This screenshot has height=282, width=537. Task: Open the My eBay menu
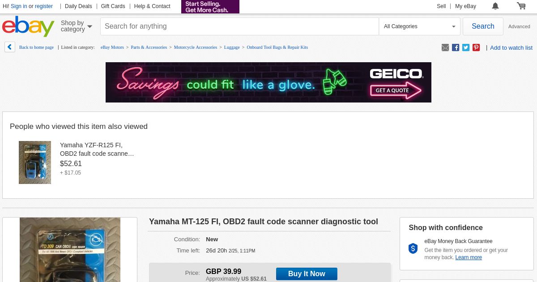point(465,6)
